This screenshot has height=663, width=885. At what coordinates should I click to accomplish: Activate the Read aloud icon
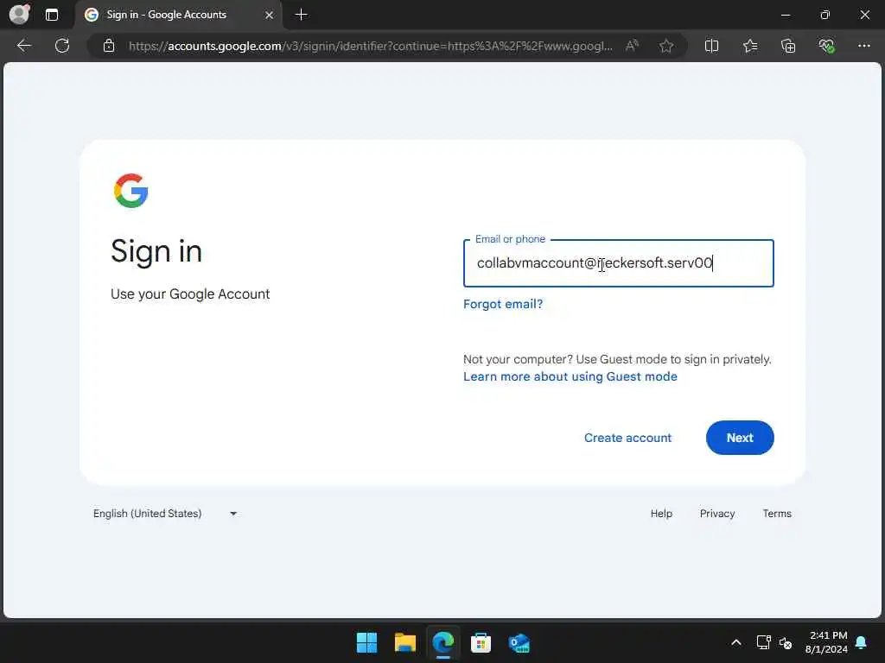[x=632, y=46]
